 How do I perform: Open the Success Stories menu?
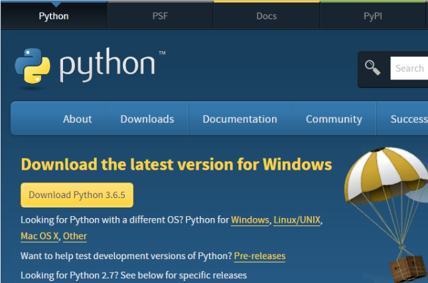click(402, 119)
